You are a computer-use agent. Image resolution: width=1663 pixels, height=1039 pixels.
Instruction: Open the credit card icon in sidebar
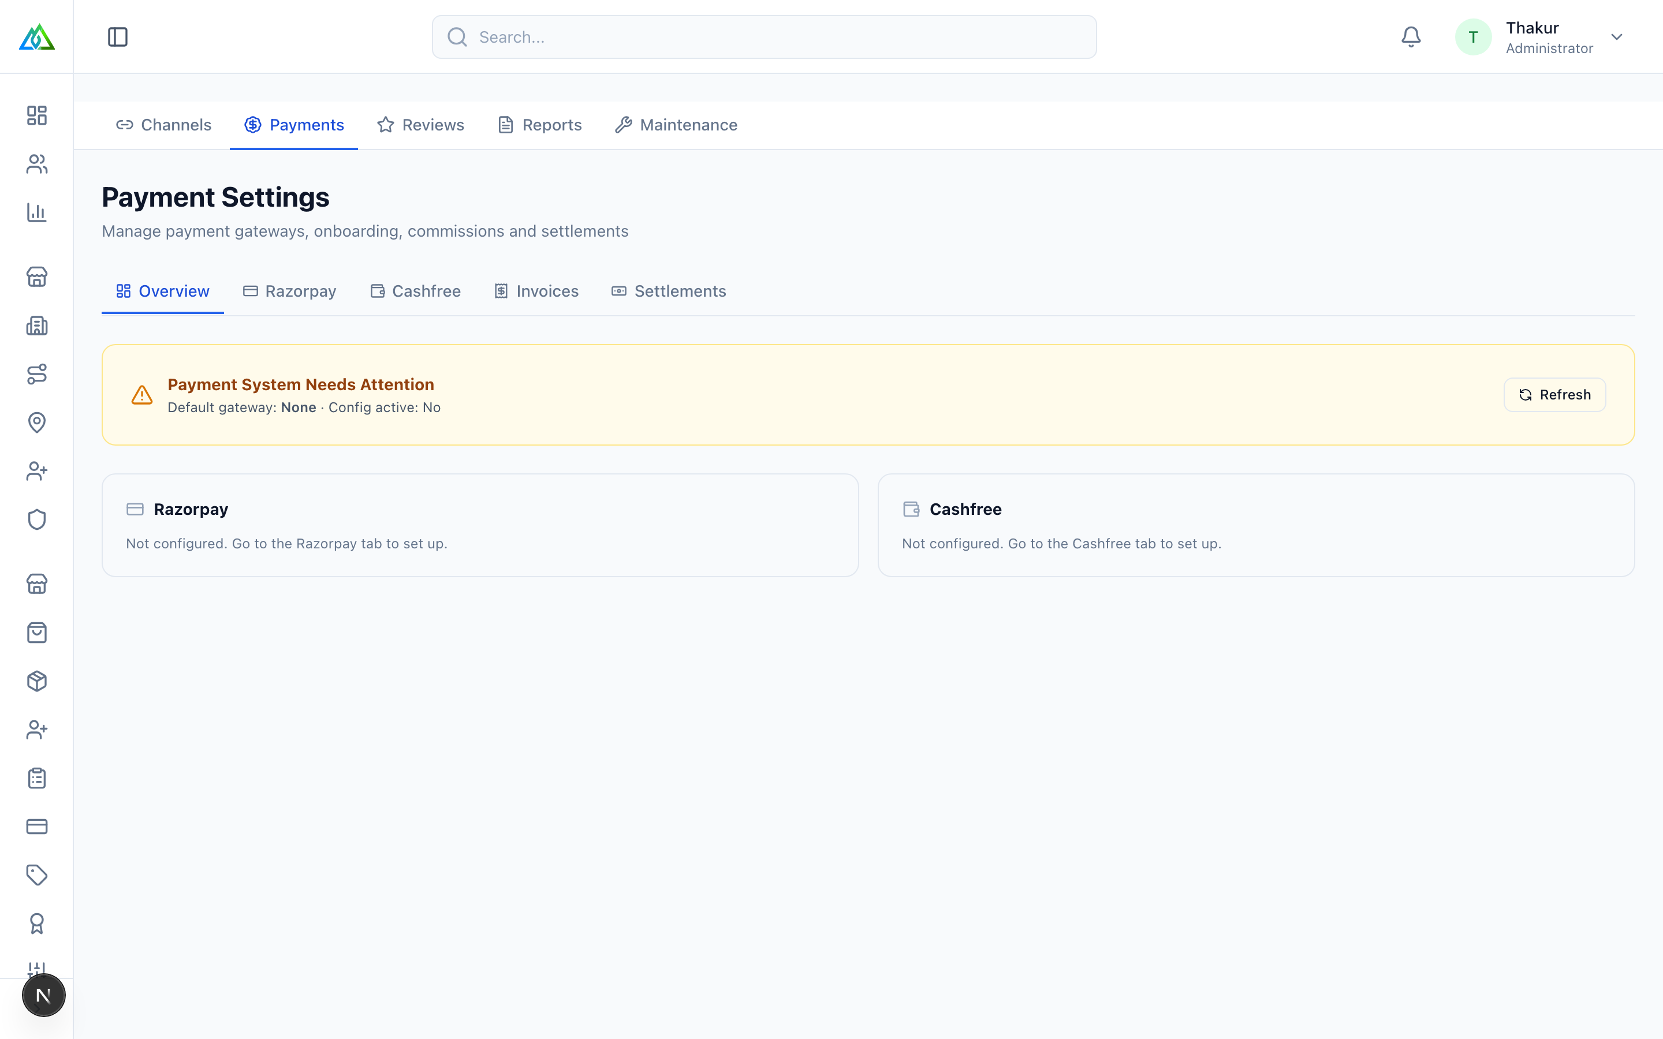point(36,827)
